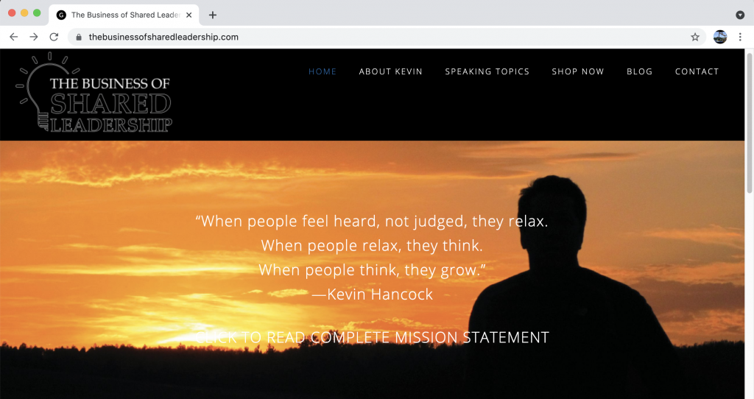Image resolution: width=754 pixels, height=399 pixels.
Task: Go back to the previous page
Action: coord(13,37)
